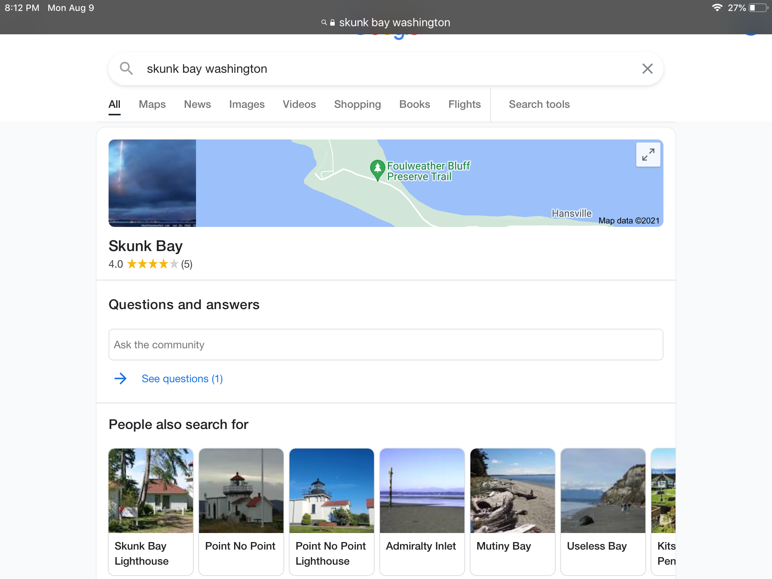Click the People also search for heading
This screenshot has width=772, height=579.
178,424
